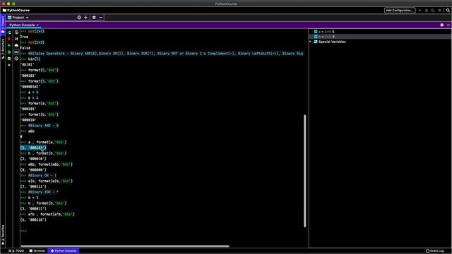Click the 'True' output line

point(24,37)
